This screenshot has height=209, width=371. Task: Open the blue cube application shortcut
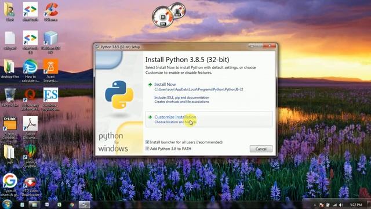(x=50, y=42)
